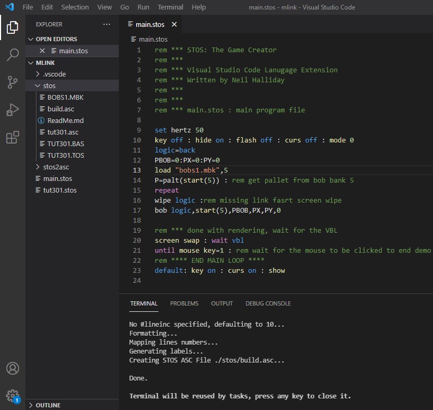This screenshot has width=433, height=410.
Task: Collapse the stos folder
Action: pyautogui.click(x=49, y=85)
